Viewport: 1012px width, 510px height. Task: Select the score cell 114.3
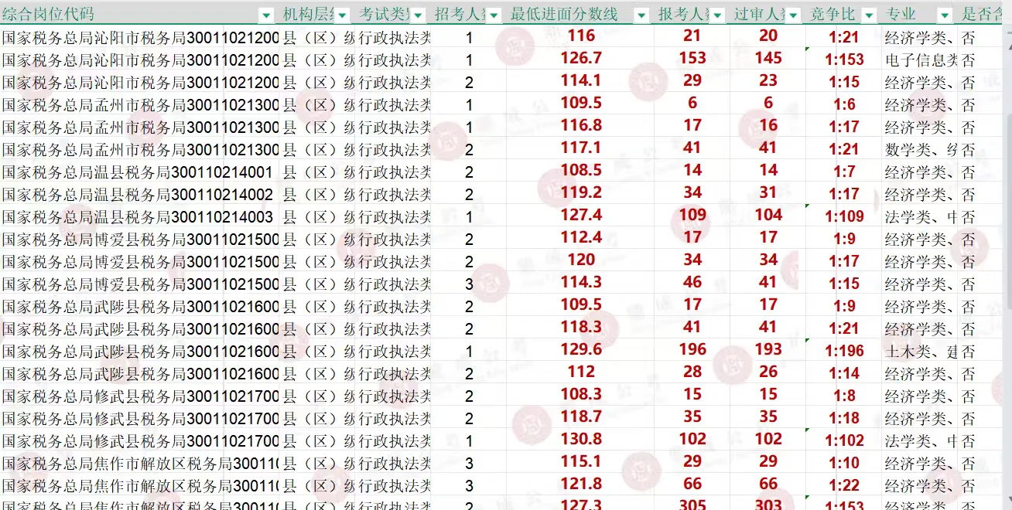pyautogui.click(x=581, y=282)
